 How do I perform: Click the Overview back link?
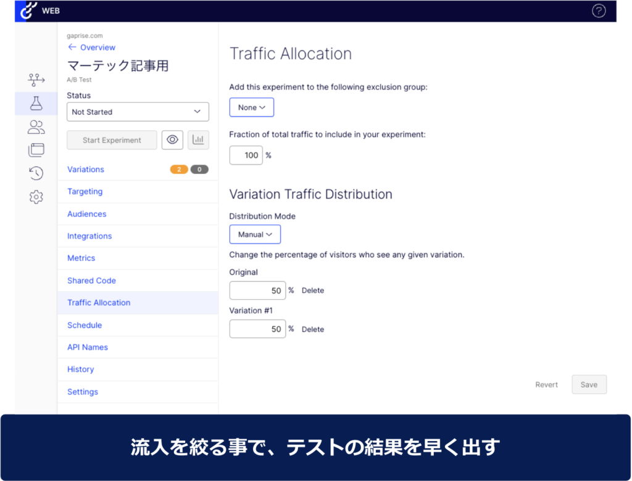coord(91,47)
